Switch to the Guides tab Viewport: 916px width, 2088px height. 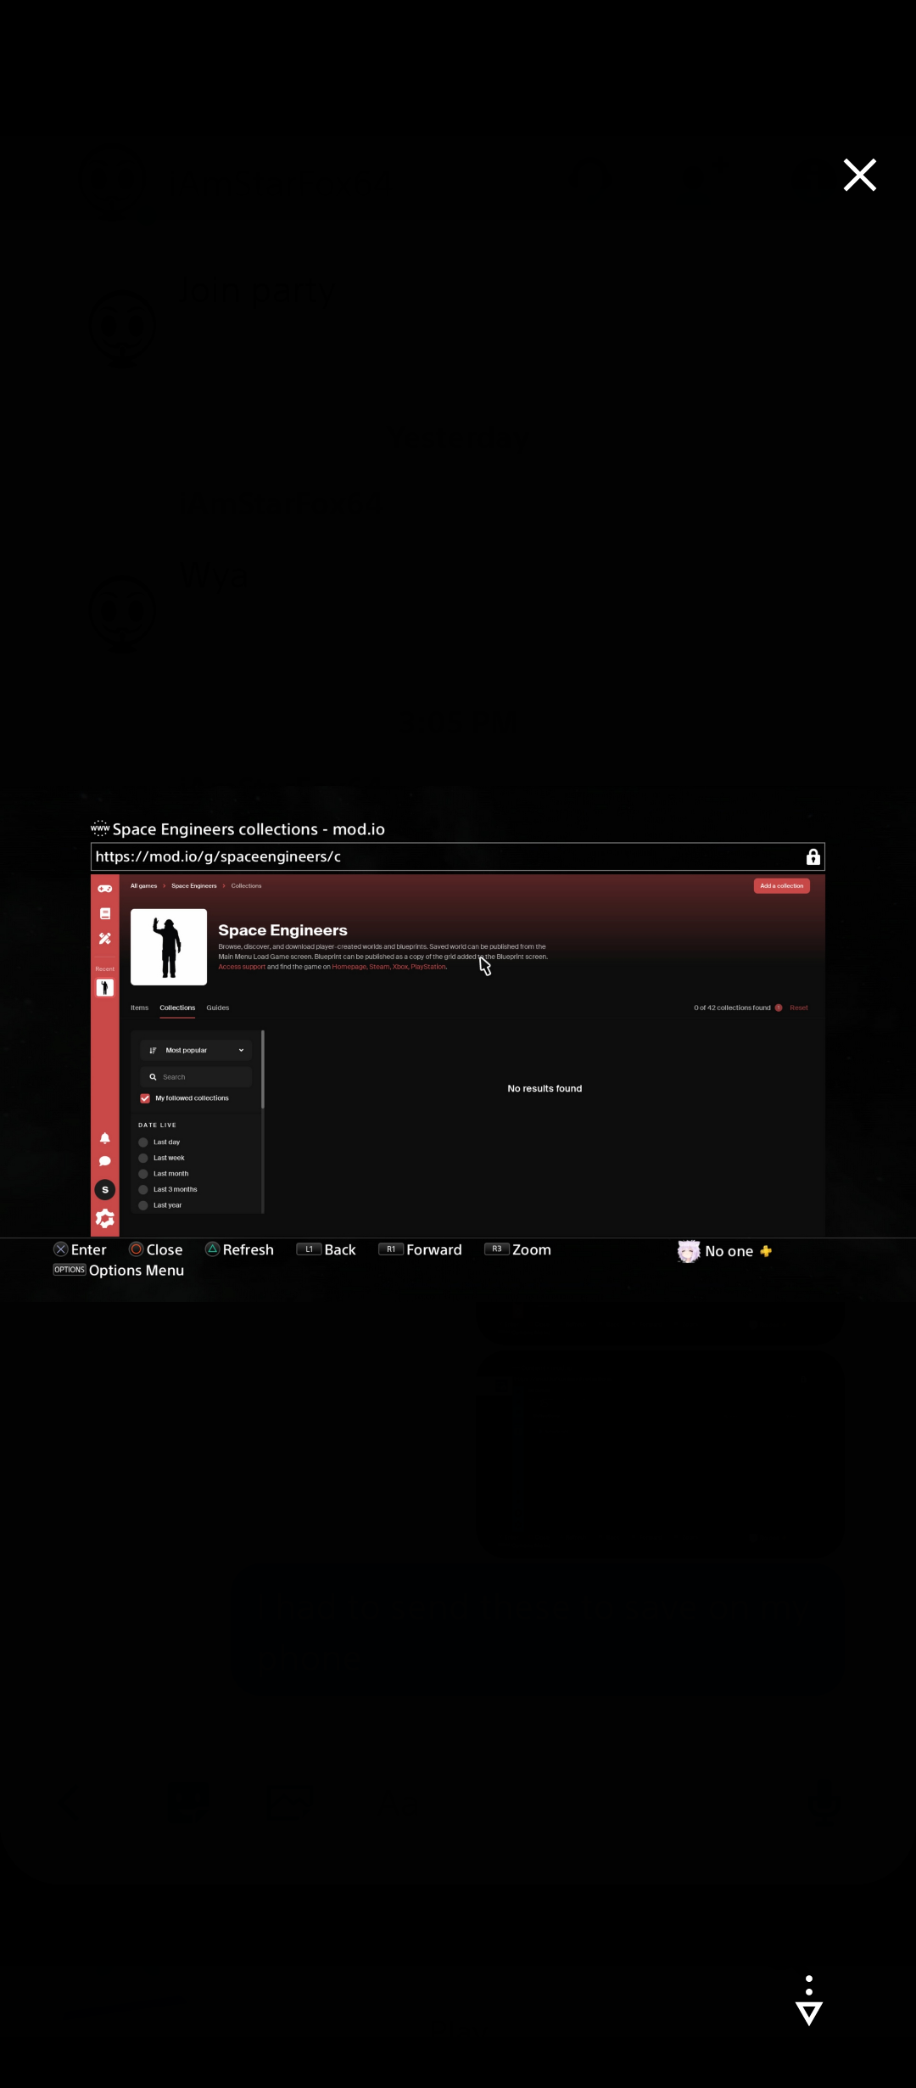pos(217,1008)
